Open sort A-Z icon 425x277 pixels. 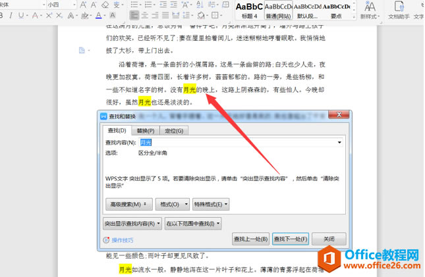click(200, 5)
